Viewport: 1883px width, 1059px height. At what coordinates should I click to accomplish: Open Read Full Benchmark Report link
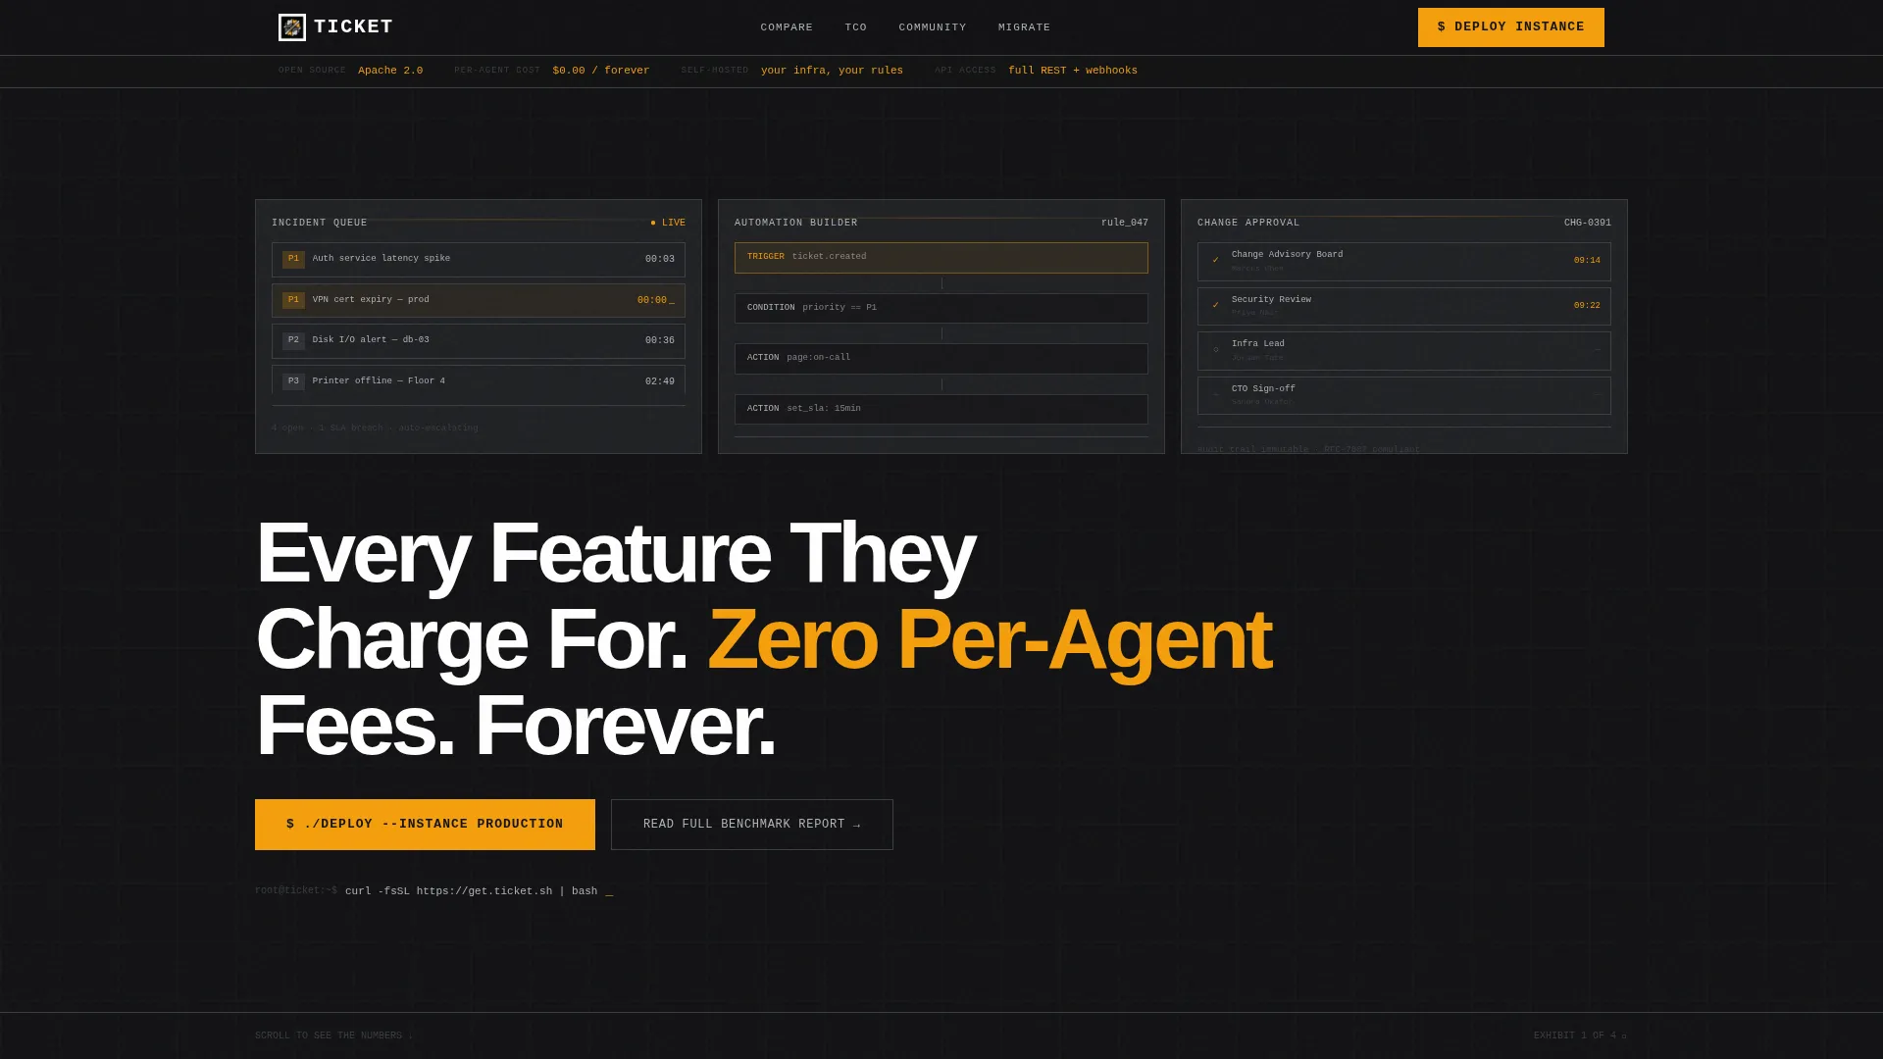tap(752, 825)
